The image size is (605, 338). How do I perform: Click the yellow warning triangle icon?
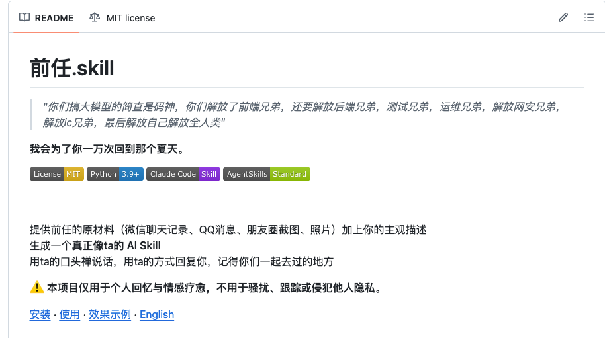[x=36, y=288]
